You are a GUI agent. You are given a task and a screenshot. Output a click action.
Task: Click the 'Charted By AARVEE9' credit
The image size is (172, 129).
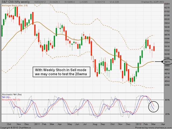pos(152,2)
